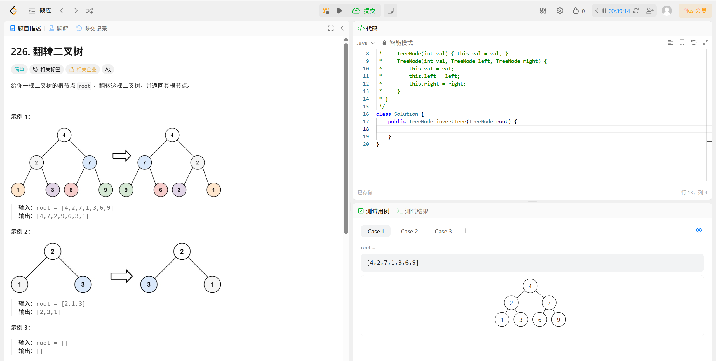This screenshot has height=361, width=716.
Task: Run the code with play button
Action: (340, 11)
